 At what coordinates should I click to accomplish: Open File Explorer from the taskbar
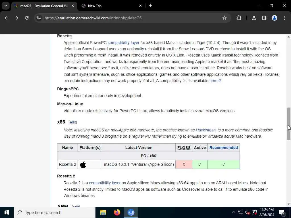click(x=103, y=212)
